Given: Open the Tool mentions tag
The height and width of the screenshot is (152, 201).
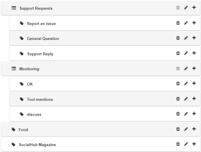Looking at the screenshot, I should tap(40, 99).
